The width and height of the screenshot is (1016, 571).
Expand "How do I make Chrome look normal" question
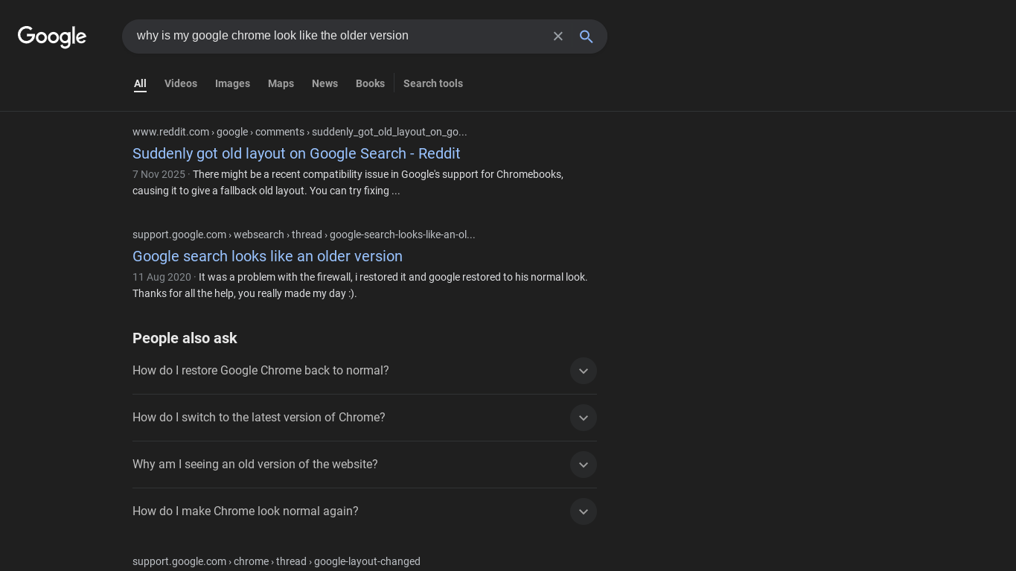point(583,511)
